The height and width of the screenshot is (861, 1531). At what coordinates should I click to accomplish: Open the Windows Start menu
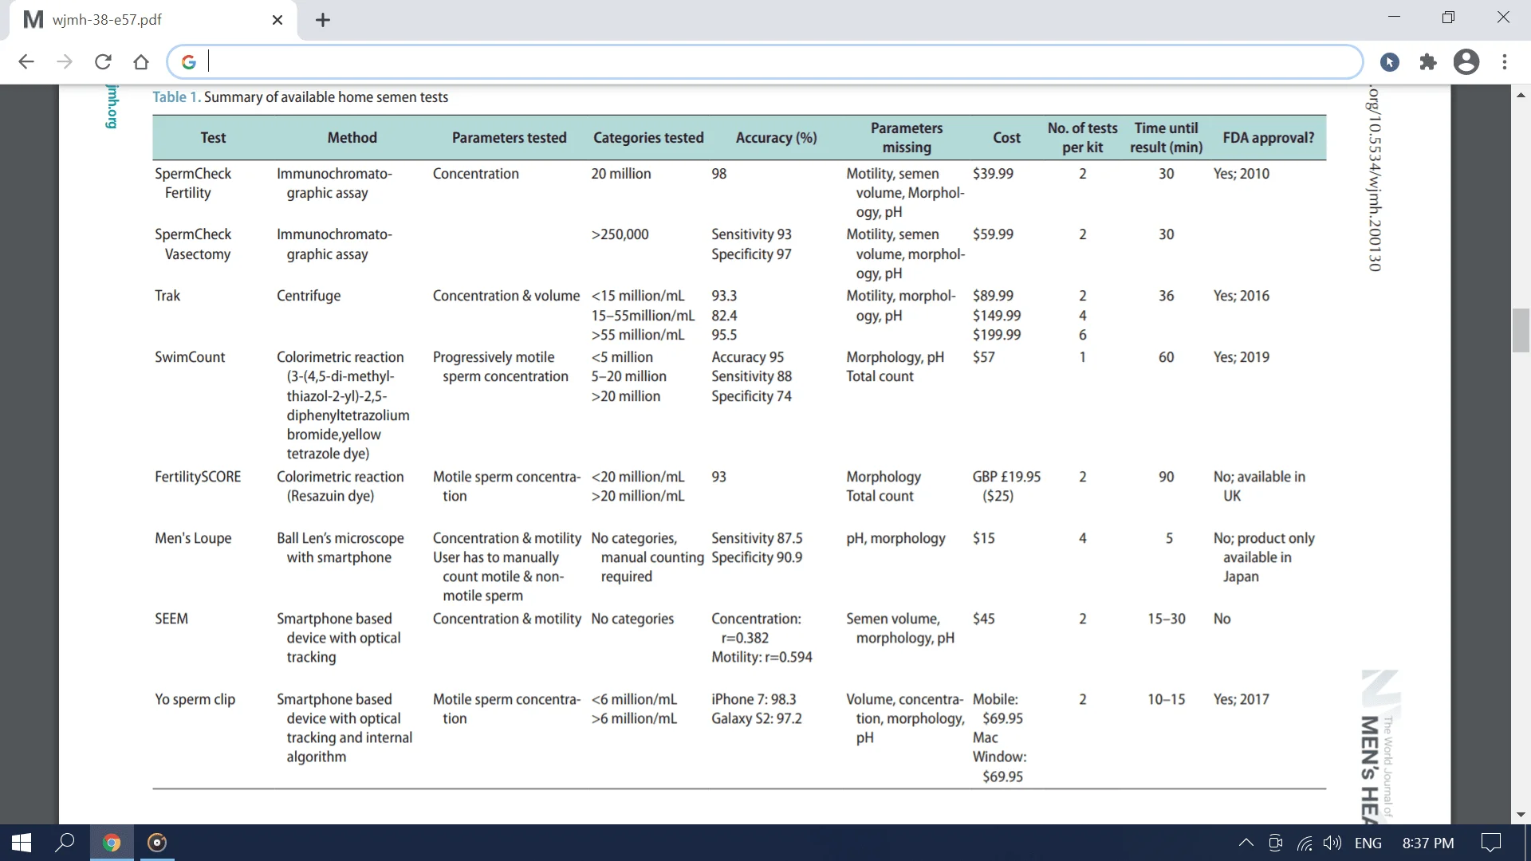point(22,843)
